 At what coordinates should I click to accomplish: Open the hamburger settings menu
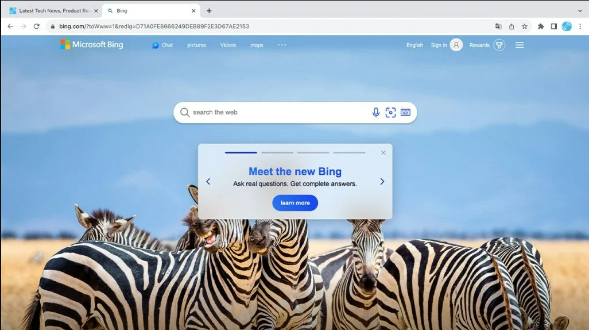pos(520,45)
